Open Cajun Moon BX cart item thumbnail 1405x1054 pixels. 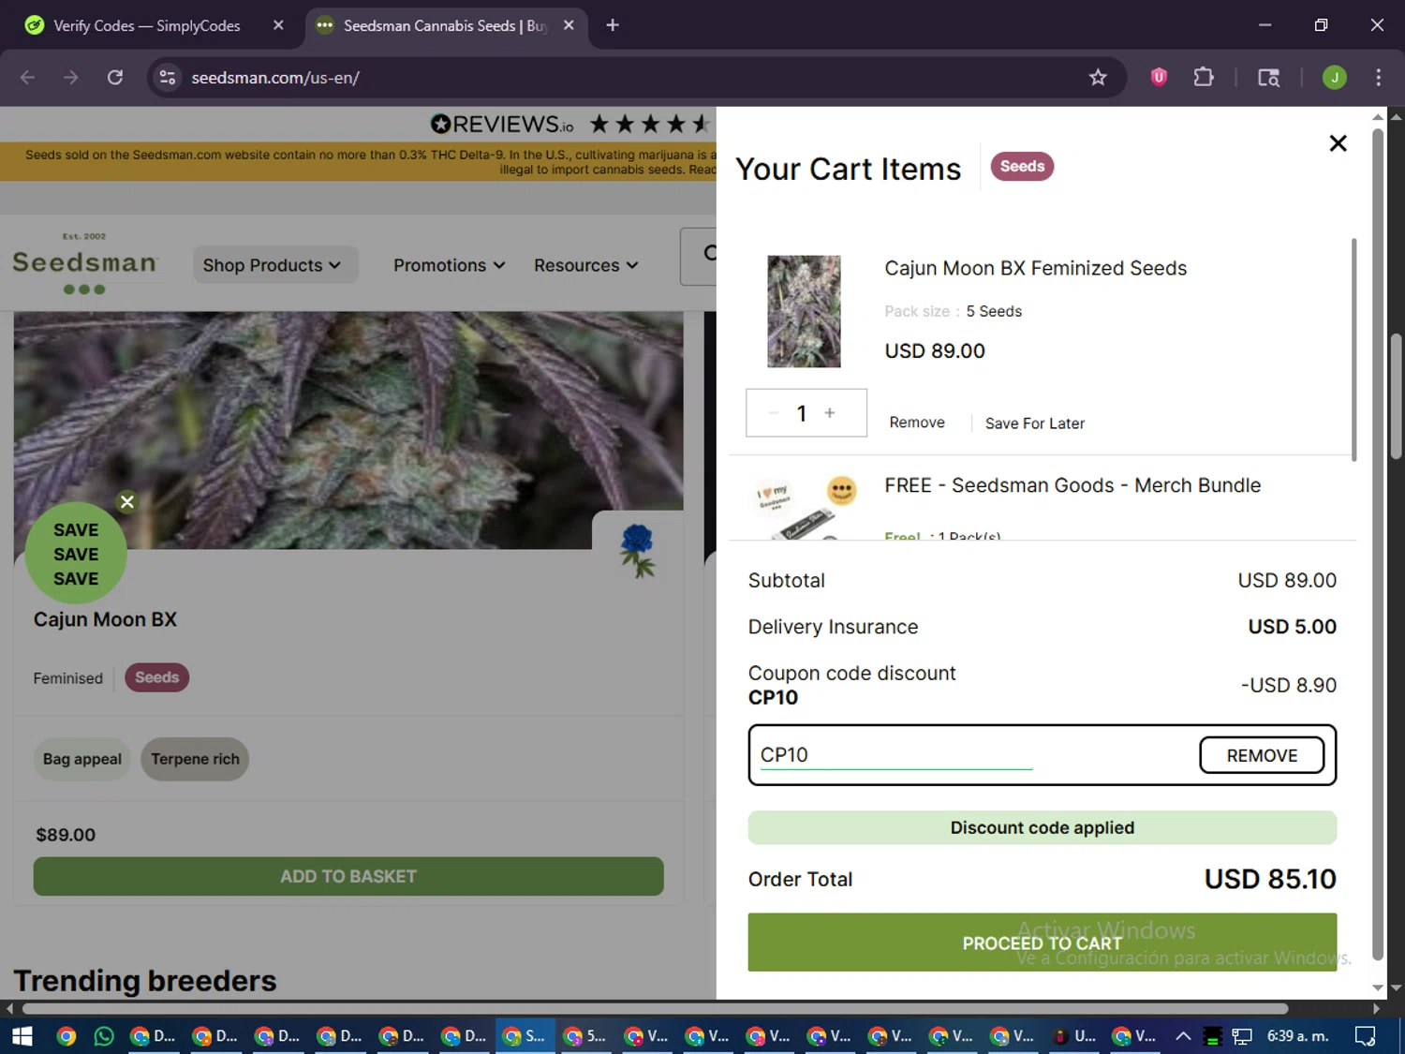click(804, 311)
